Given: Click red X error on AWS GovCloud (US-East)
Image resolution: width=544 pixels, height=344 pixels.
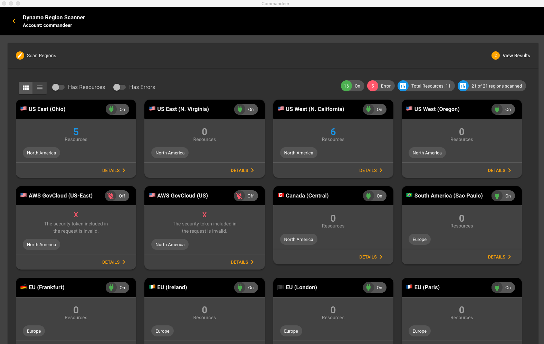Looking at the screenshot, I should pyautogui.click(x=76, y=215).
